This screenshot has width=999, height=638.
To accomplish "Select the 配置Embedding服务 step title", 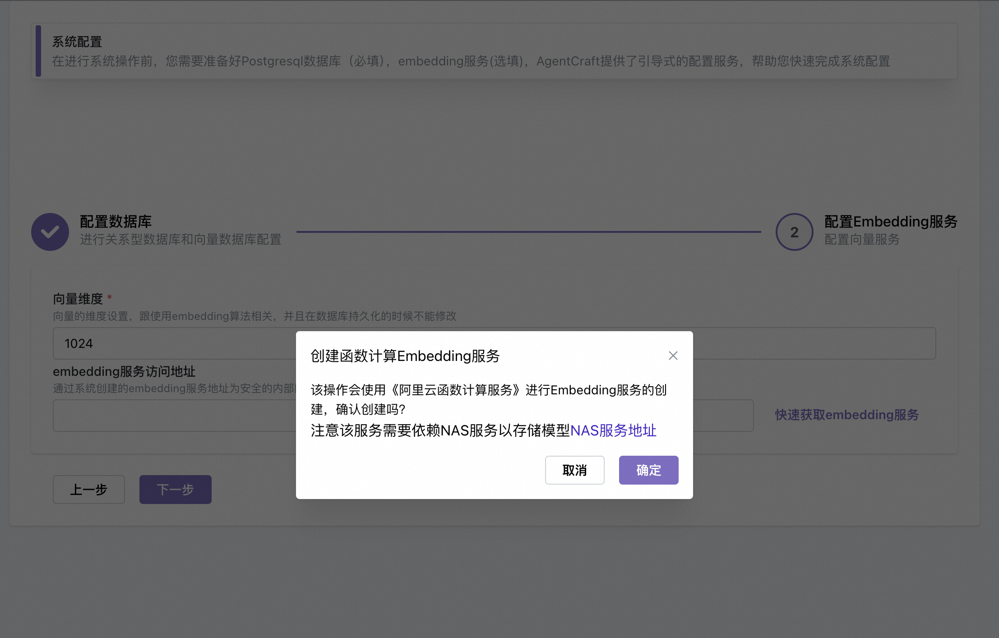I will (x=890, y=222).
